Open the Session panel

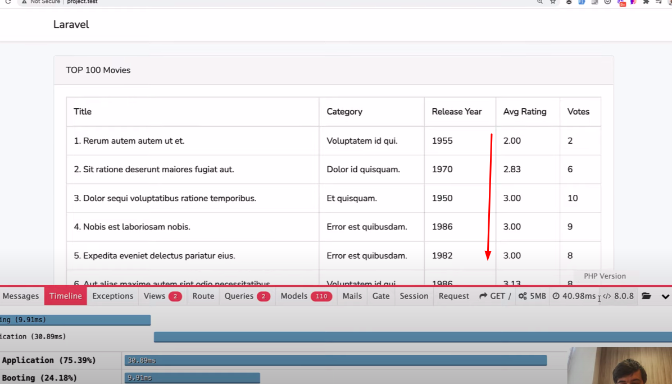click(414, 296)
